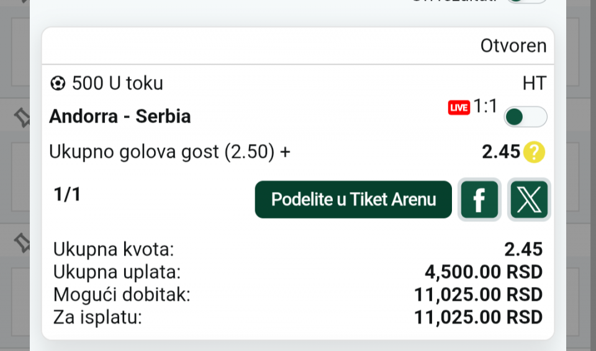Click the red LIVE badge

(459, 108)
